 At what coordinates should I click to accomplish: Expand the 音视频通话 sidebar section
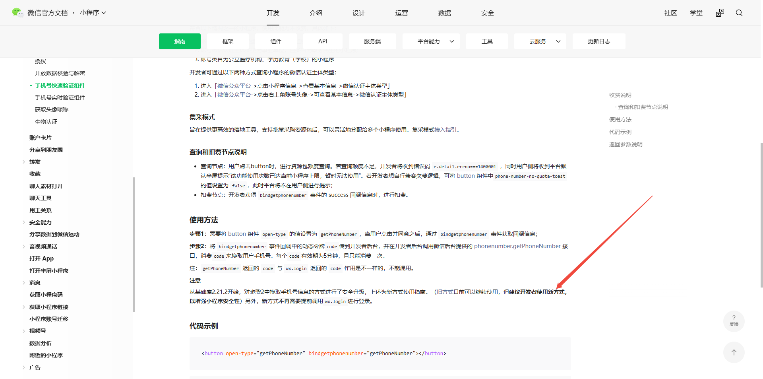(24, 247)
